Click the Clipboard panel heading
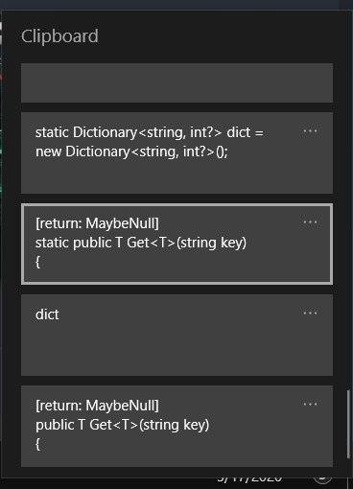Image resolution: width=353 pixels, height=489 pixels. pos(59,36)
